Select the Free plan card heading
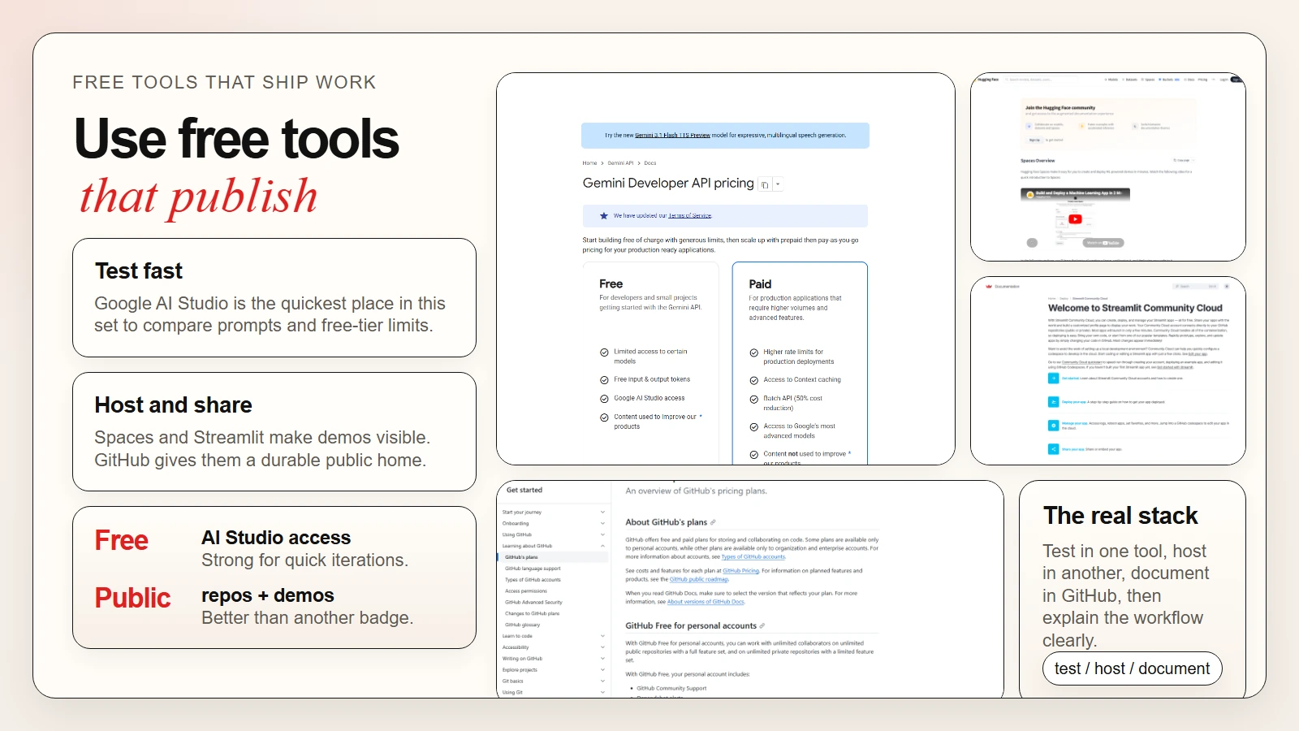Image resolution: width=1299 pixels, height=731 pixels. coord(611,284)
